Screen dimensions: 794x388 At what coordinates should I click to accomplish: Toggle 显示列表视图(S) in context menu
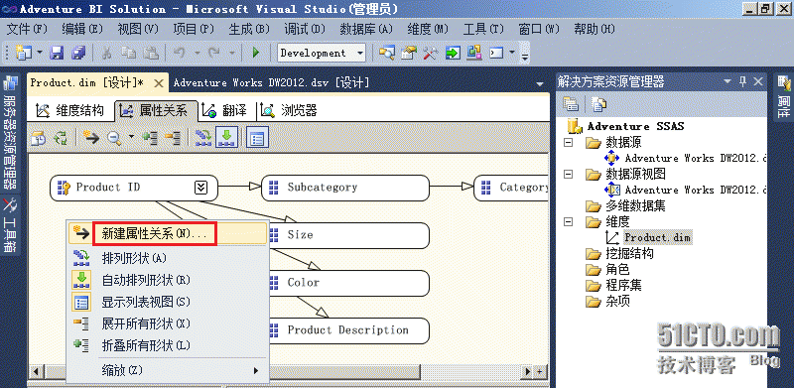click(x=167, y=302)
